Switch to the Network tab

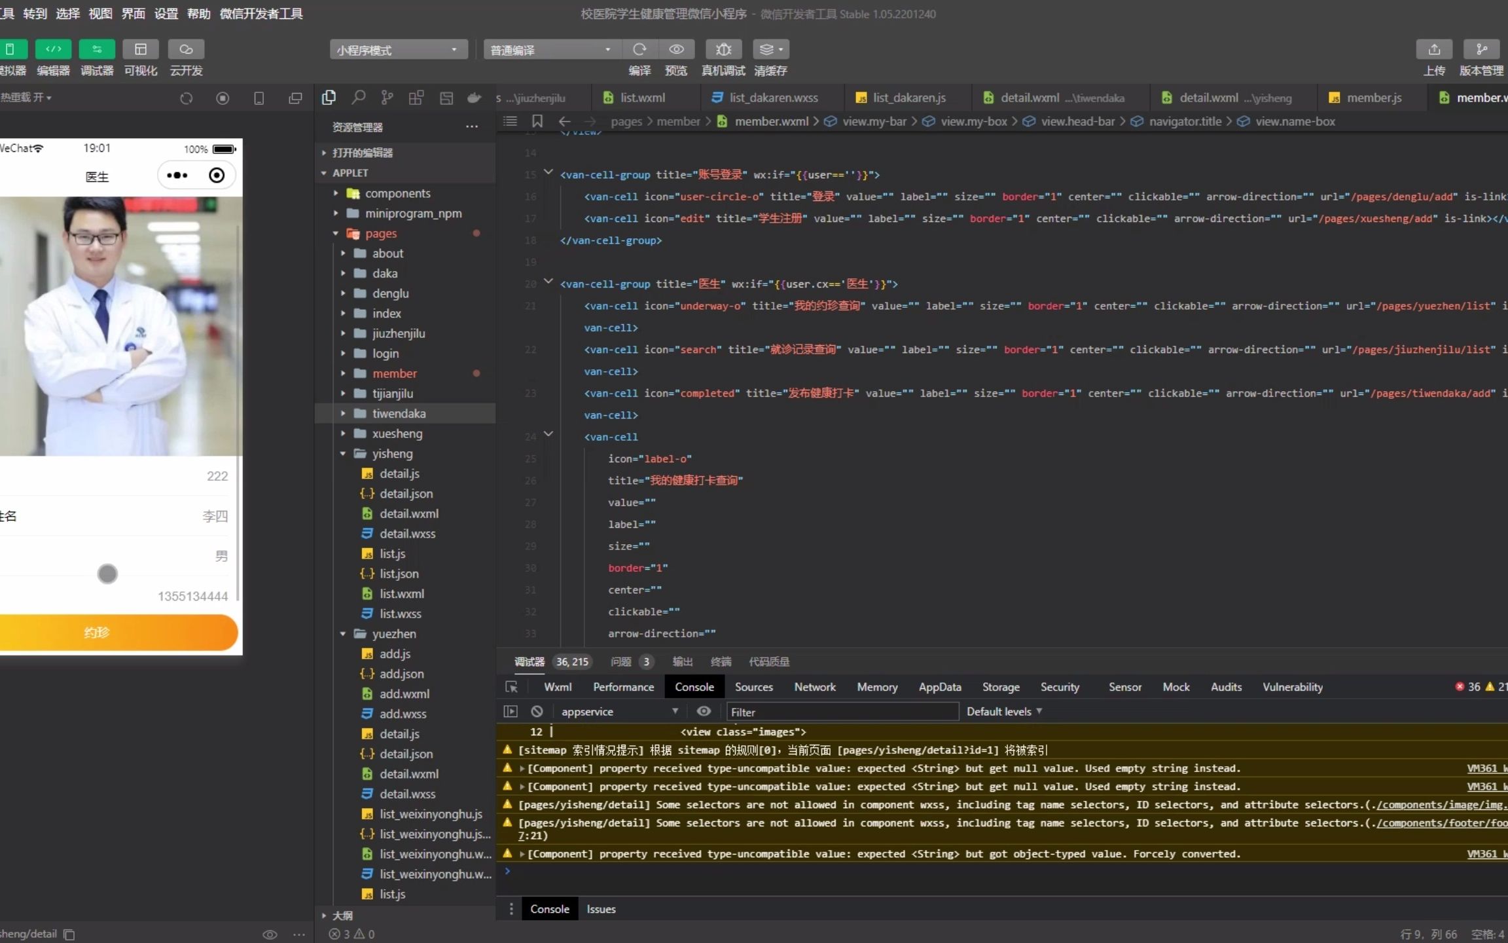click(814, 687)
